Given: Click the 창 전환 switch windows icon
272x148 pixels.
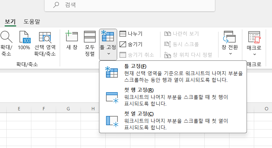Looking at the screenshot, I should (229, 37).
